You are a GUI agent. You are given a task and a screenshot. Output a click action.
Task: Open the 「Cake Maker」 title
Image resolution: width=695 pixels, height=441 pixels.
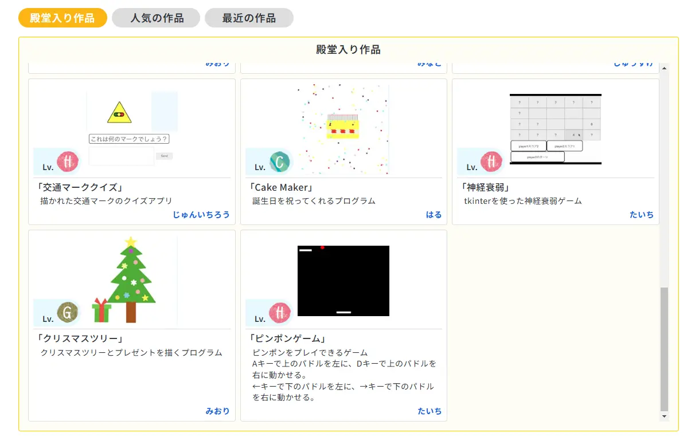tap(281, 187)
